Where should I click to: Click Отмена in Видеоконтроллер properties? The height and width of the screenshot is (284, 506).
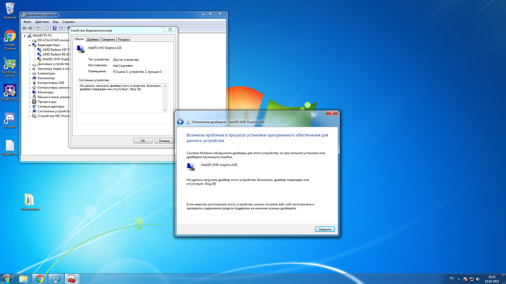(x=164, y=141)
